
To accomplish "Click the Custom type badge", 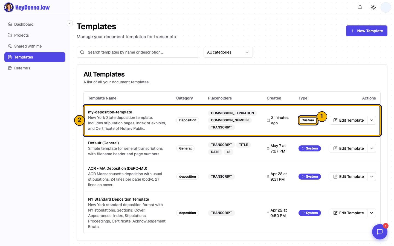I will coord(308,120).
